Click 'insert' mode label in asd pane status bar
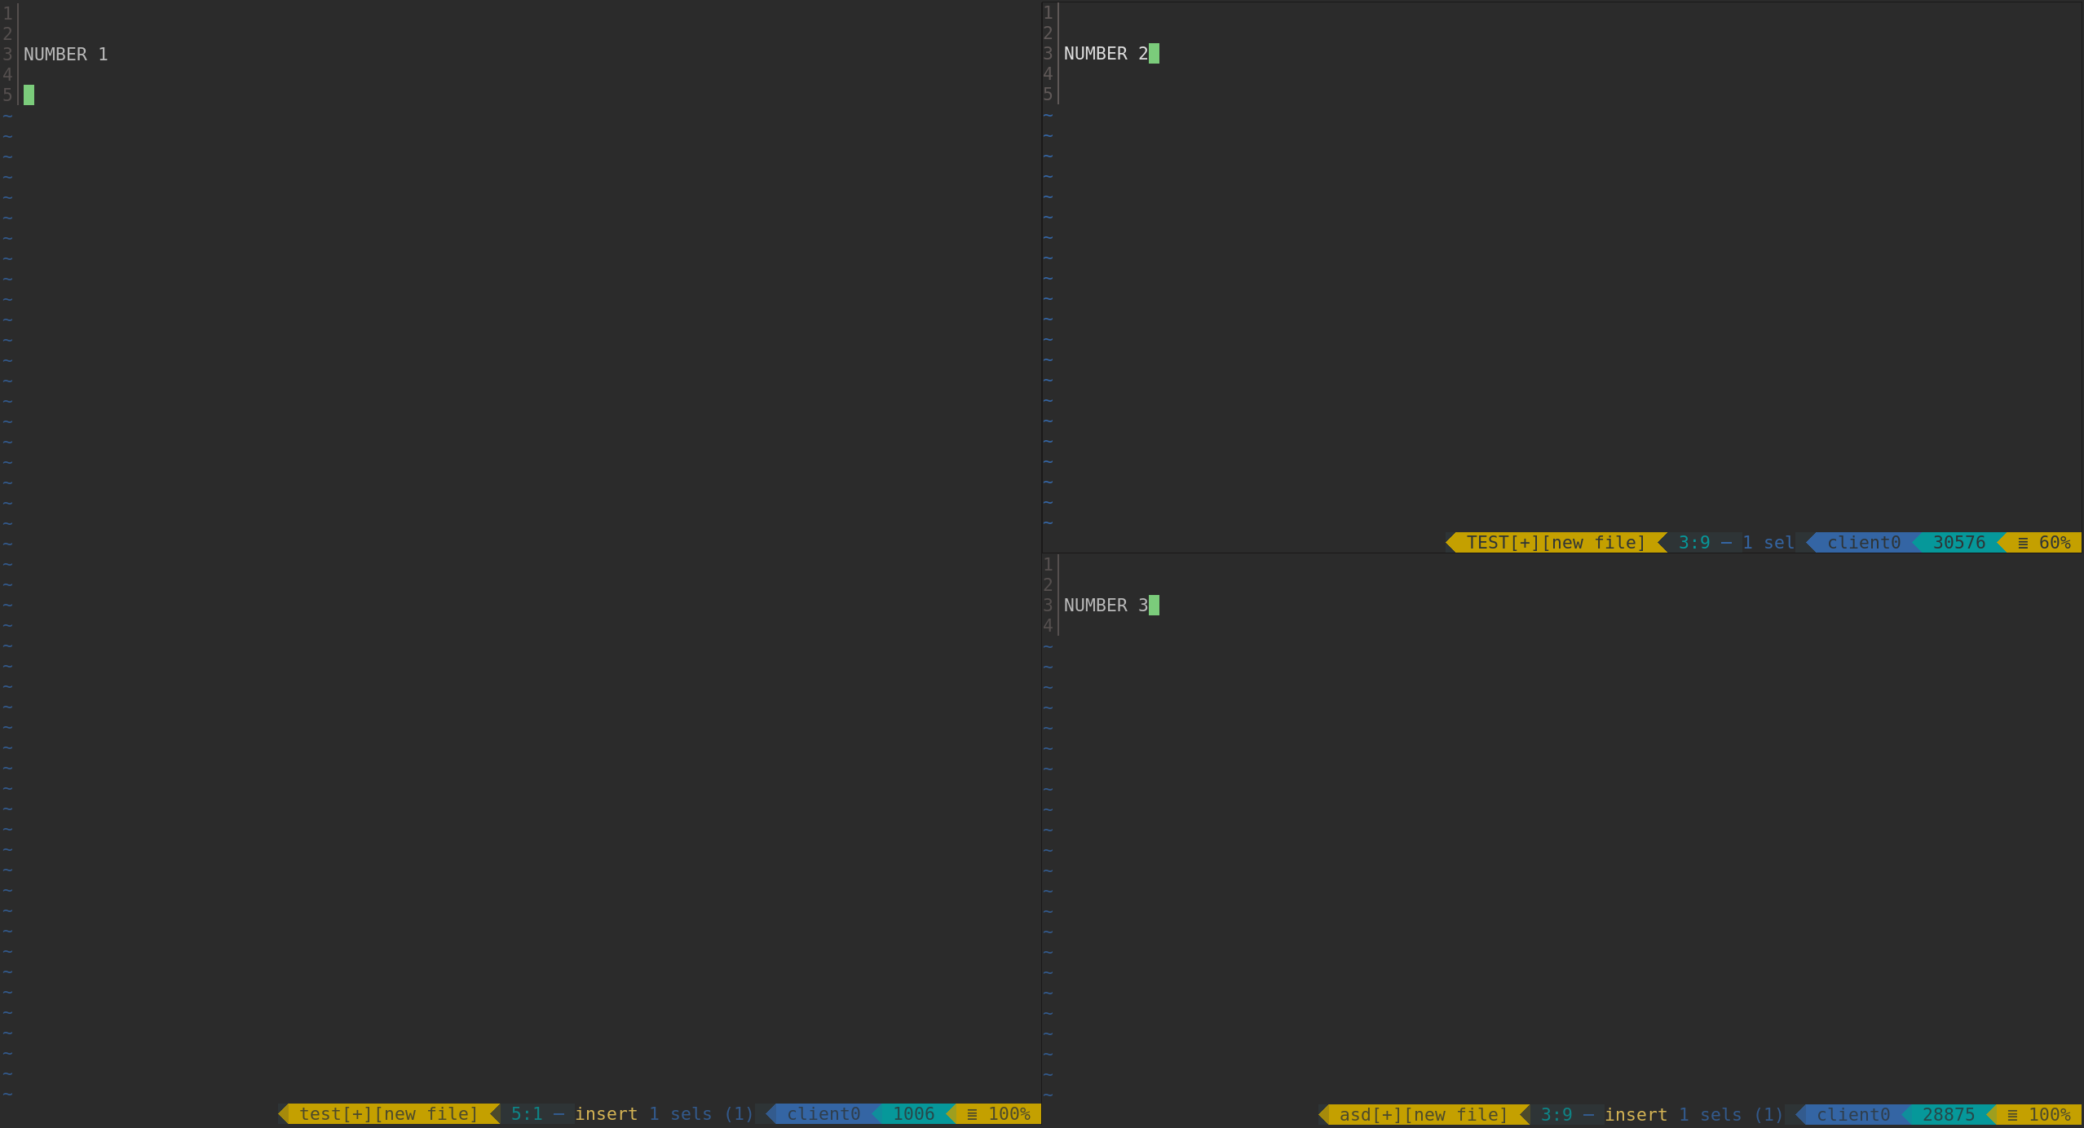The height and width of the screenshot is (1128, 2084). 1636,1114
